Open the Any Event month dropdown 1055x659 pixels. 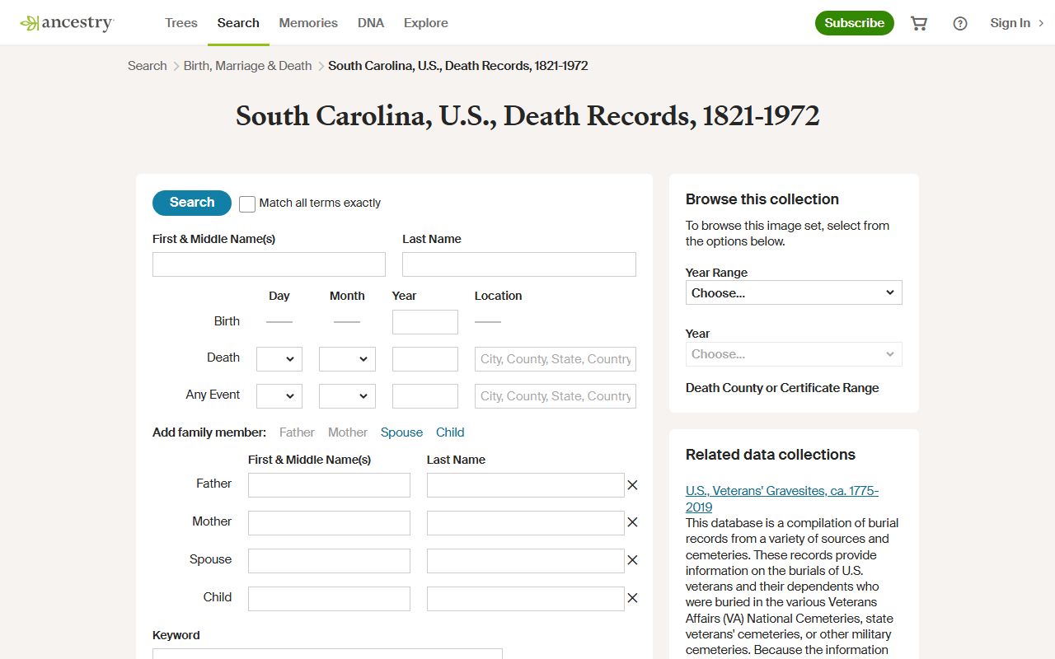[347, 396]
